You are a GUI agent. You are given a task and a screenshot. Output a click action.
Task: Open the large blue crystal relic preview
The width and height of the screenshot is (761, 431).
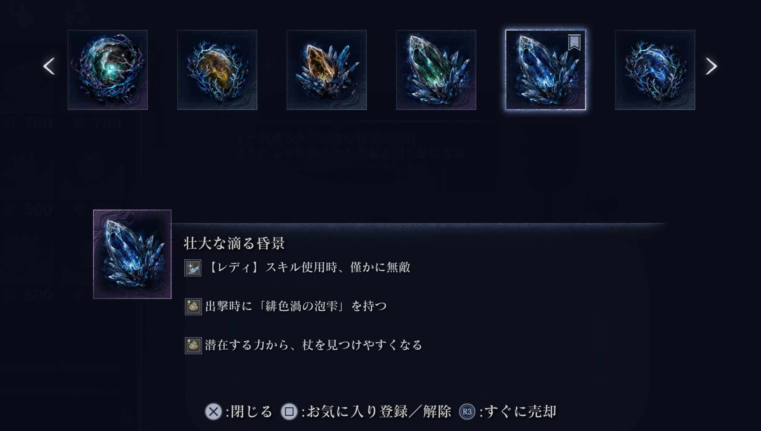[x=132, y=254]
